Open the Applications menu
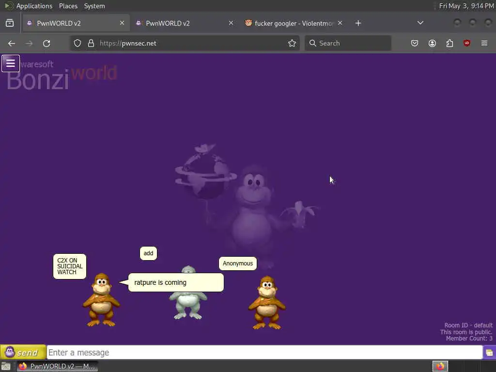Screen dimensions: 496x372 pos(34,6)
